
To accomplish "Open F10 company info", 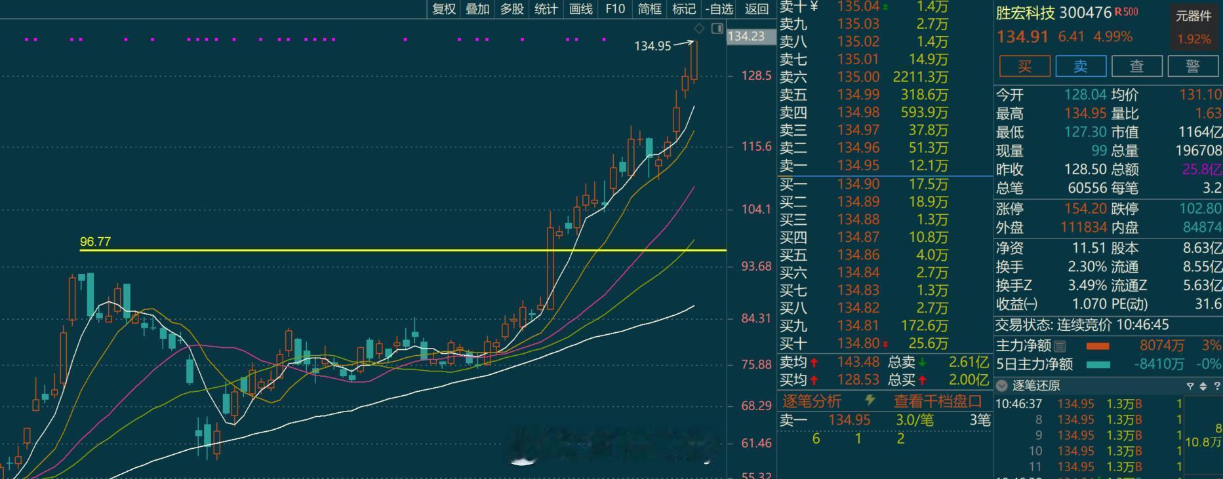I will (x=615, y=9).
